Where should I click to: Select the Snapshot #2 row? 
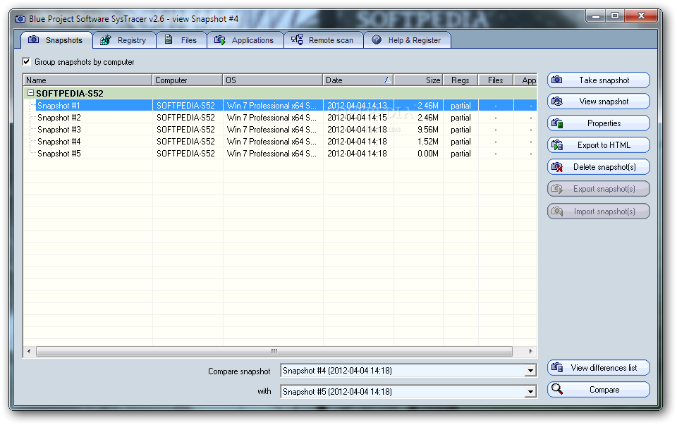(x=280, y=118)
